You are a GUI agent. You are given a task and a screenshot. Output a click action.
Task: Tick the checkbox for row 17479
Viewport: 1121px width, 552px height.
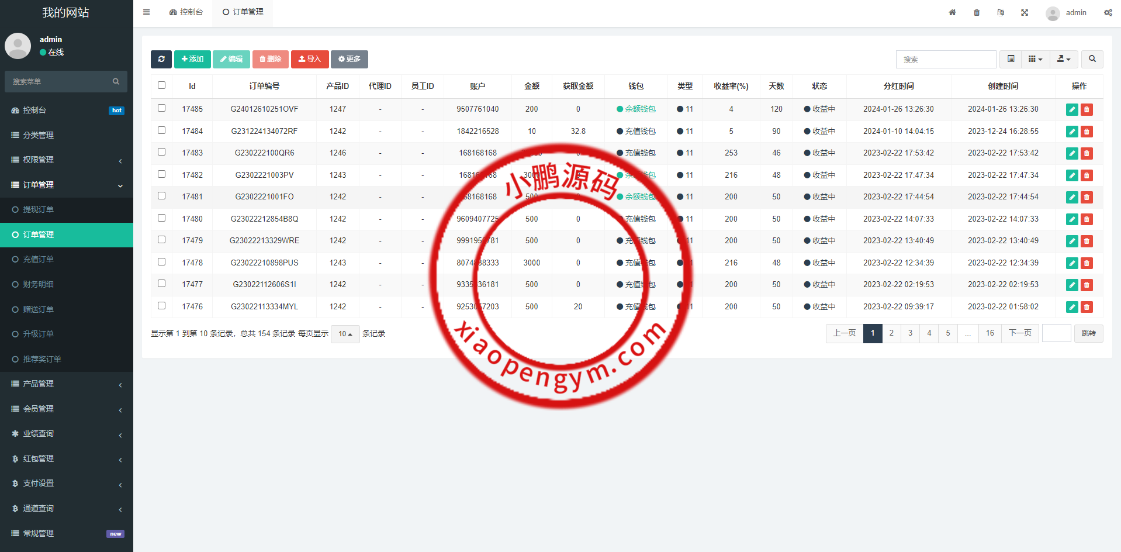coord(162,240)
